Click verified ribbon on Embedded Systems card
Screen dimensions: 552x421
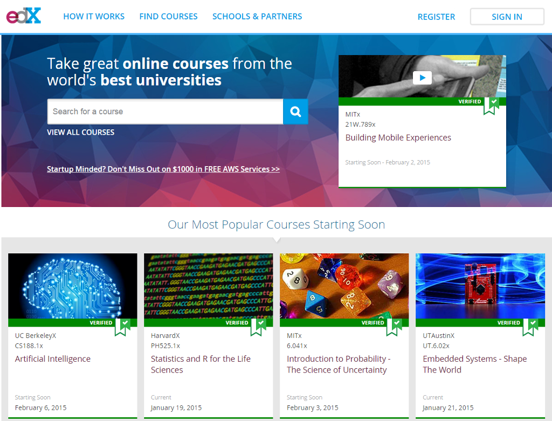pyautogui.click(x=530, y=327)
